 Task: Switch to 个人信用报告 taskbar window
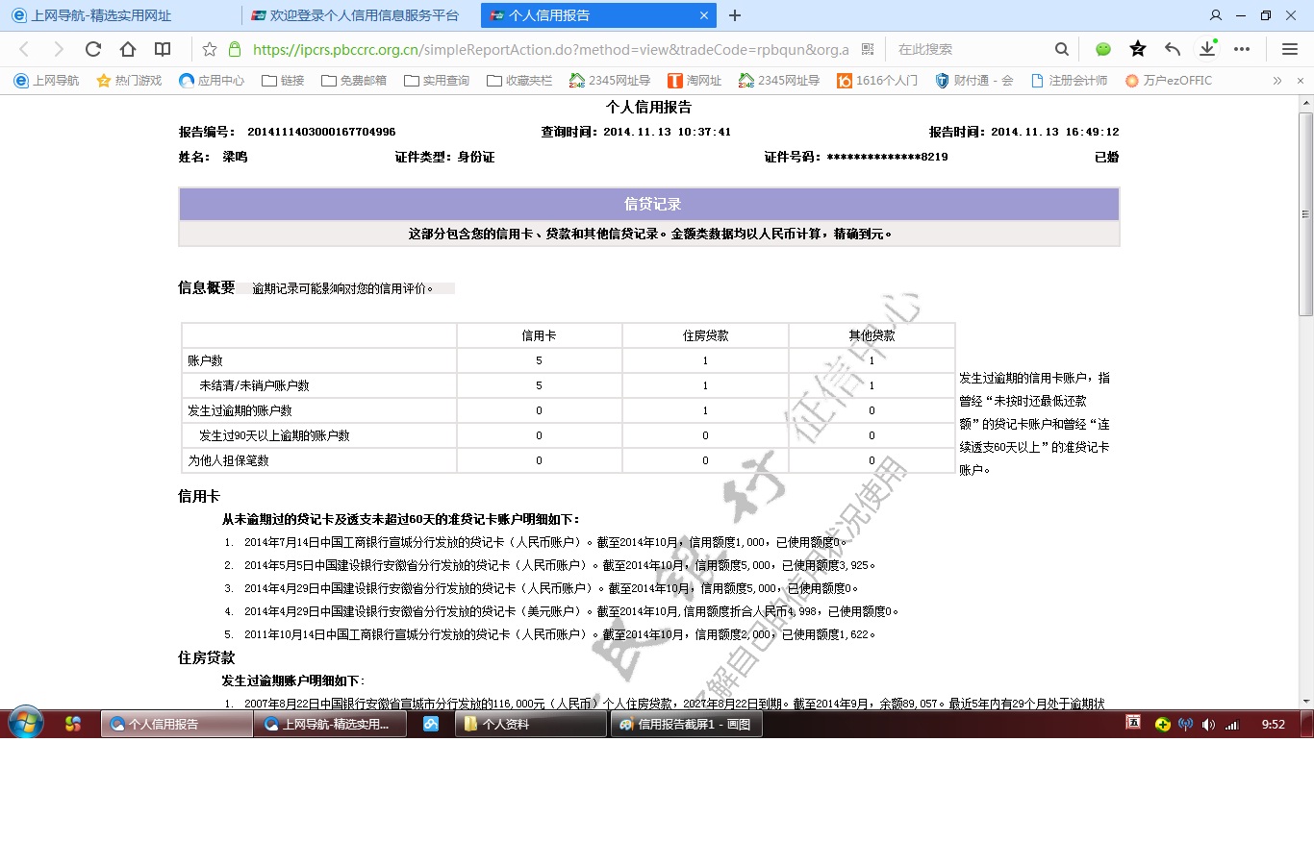tap(176, 724)
